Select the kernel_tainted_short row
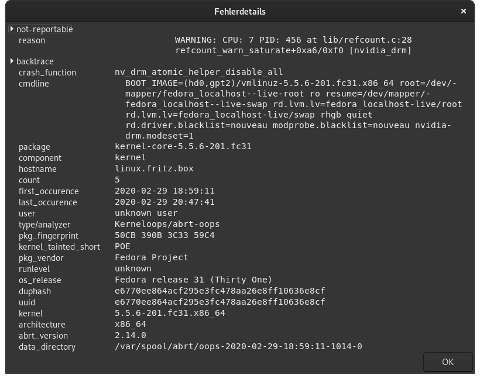The width and height of the screenshot is (480, 379). click(x=240, y=247)
